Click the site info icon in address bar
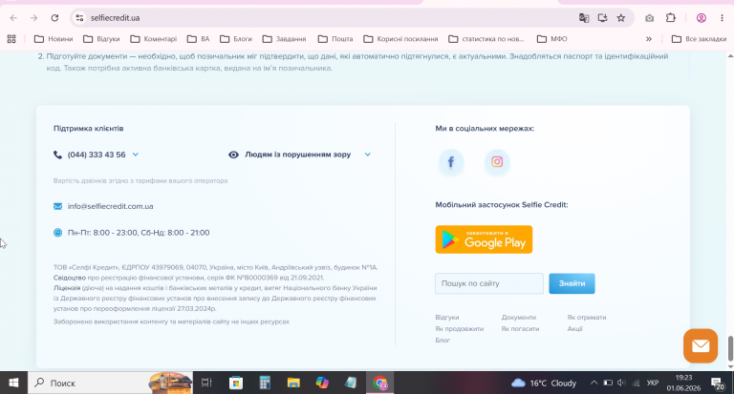 [x=79, y=18]
